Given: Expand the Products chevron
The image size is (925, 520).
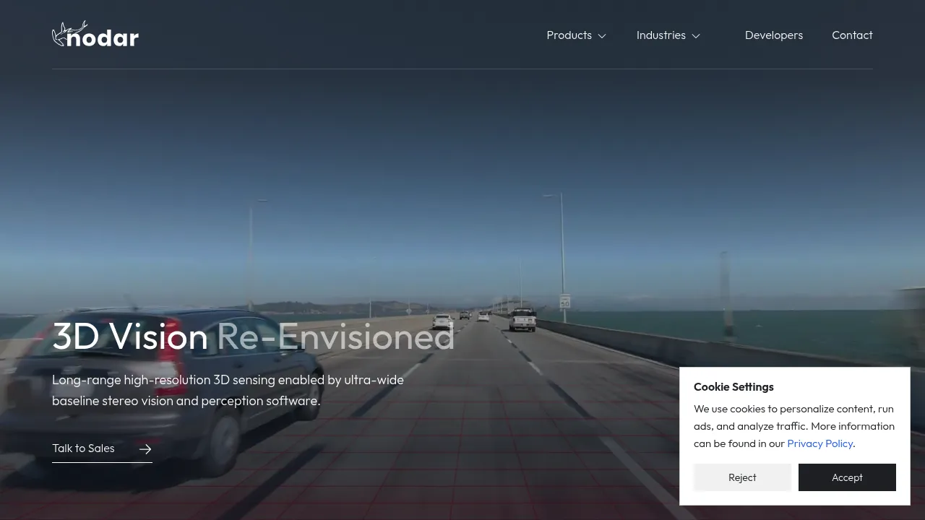Looking at the screenshot, I should 602,36.
